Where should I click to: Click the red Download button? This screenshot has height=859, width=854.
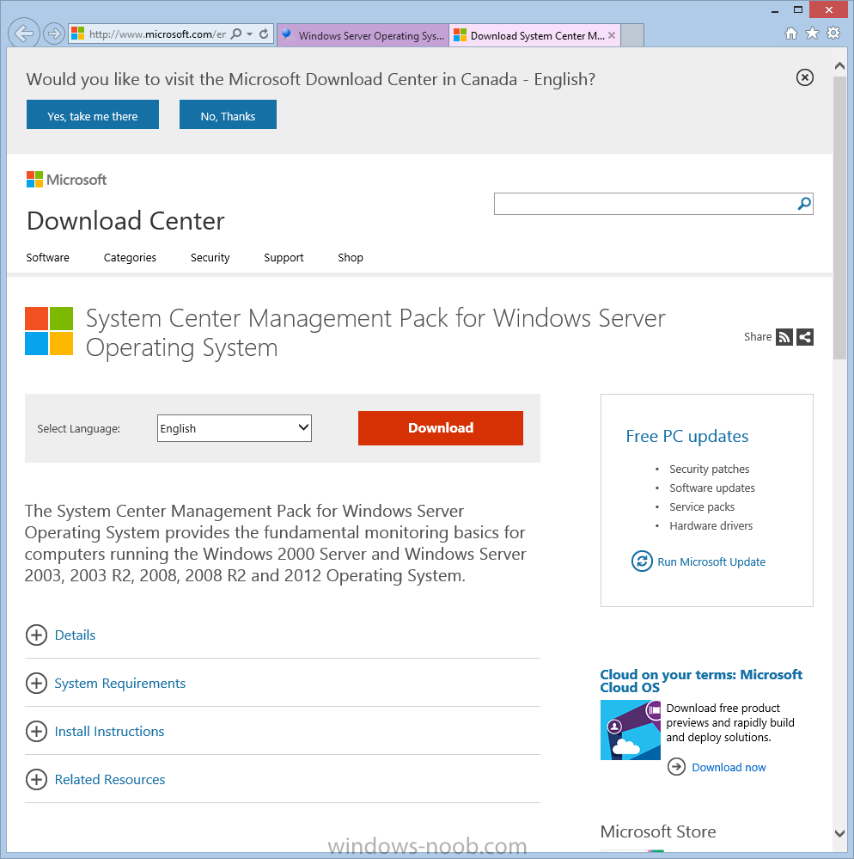click(441, 428)
